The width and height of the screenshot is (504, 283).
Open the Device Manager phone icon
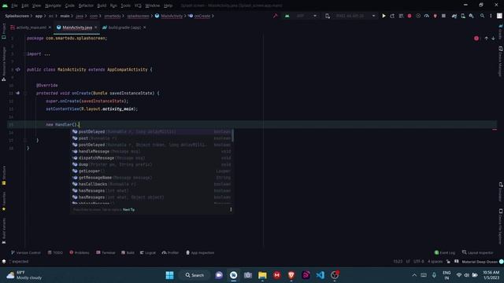[463, 16]
